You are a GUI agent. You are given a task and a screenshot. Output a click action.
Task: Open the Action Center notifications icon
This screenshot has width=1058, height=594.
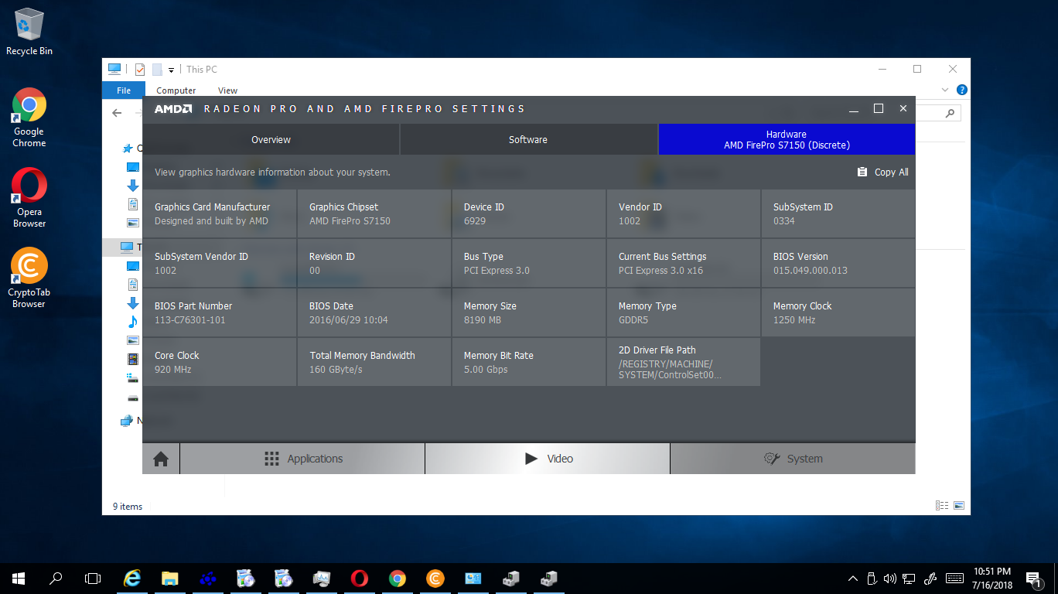click(1034, 579)
